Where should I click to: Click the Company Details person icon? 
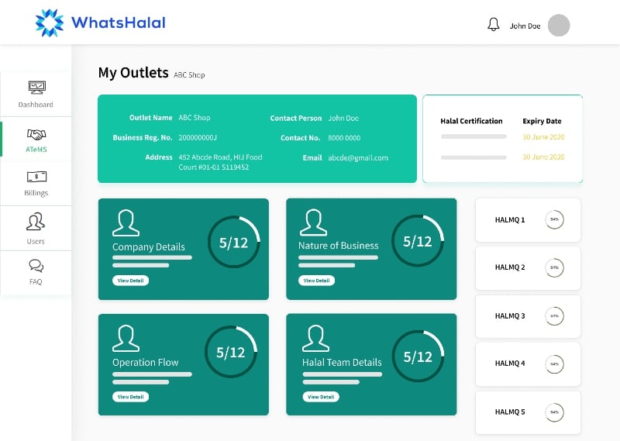pyautogui.click(x=126, y=223)
